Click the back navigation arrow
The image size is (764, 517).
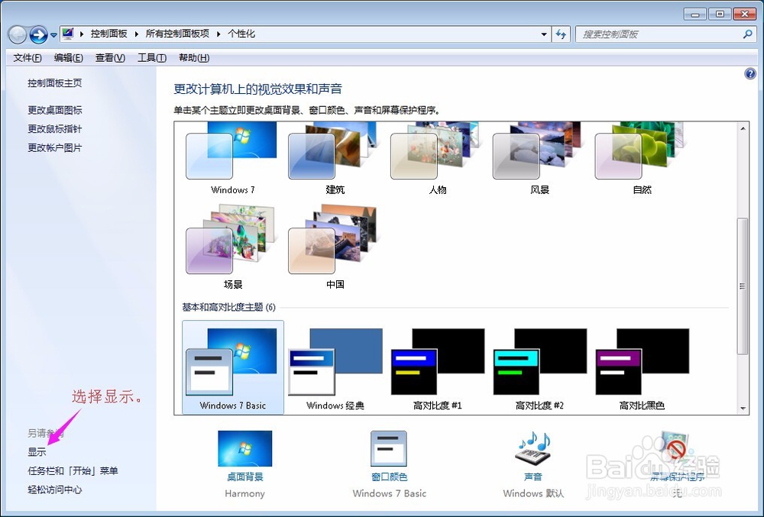coord(17,34)
